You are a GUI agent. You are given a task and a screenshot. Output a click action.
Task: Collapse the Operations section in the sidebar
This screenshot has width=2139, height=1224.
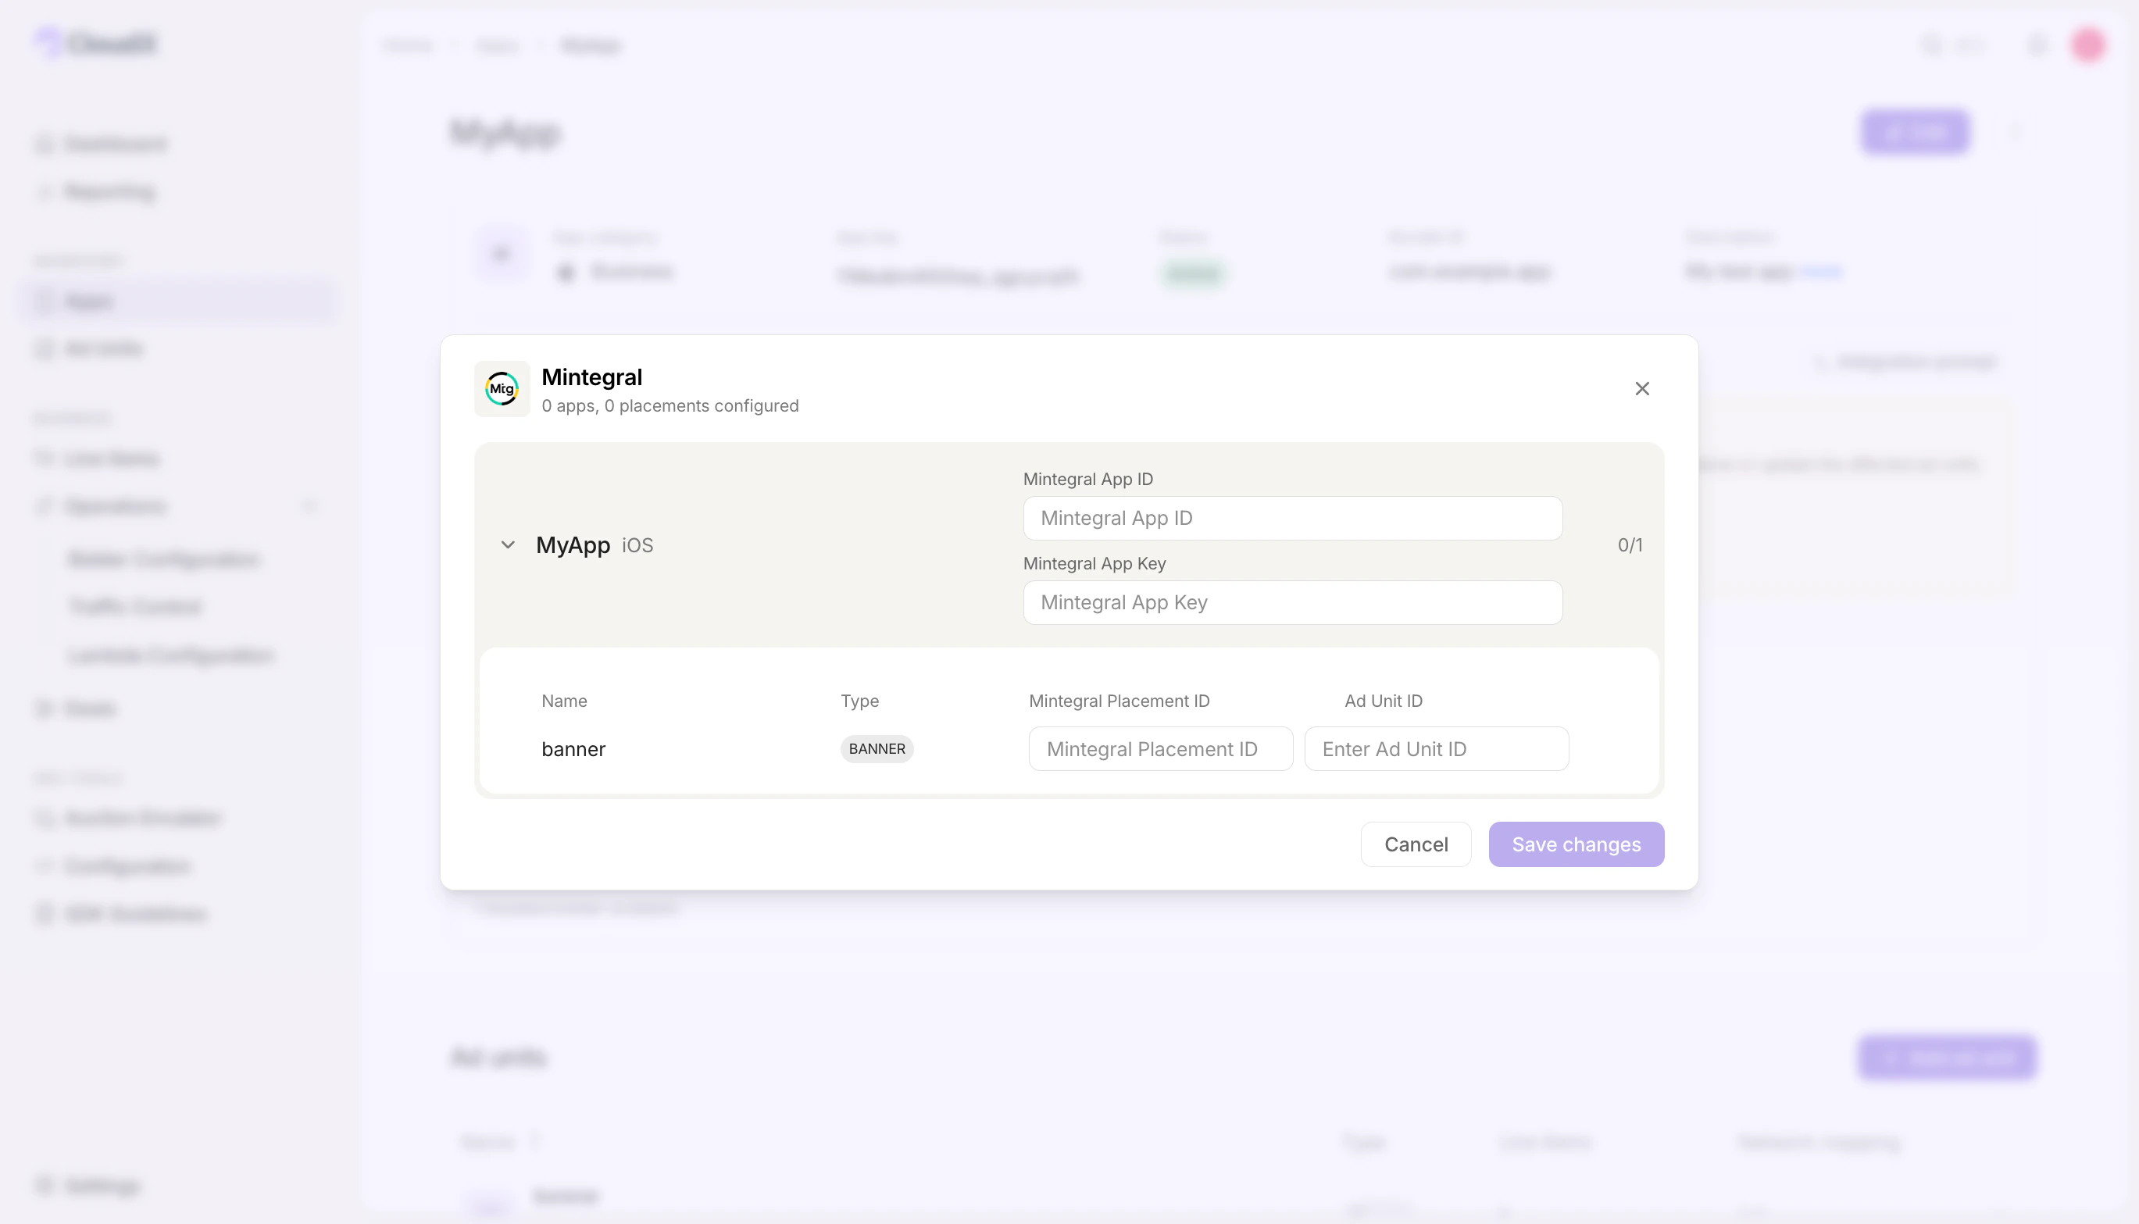[x=309, y=505]
